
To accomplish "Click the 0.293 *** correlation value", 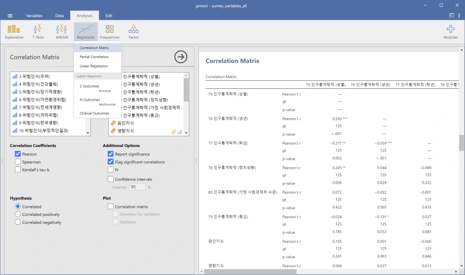I will [339, 119].
